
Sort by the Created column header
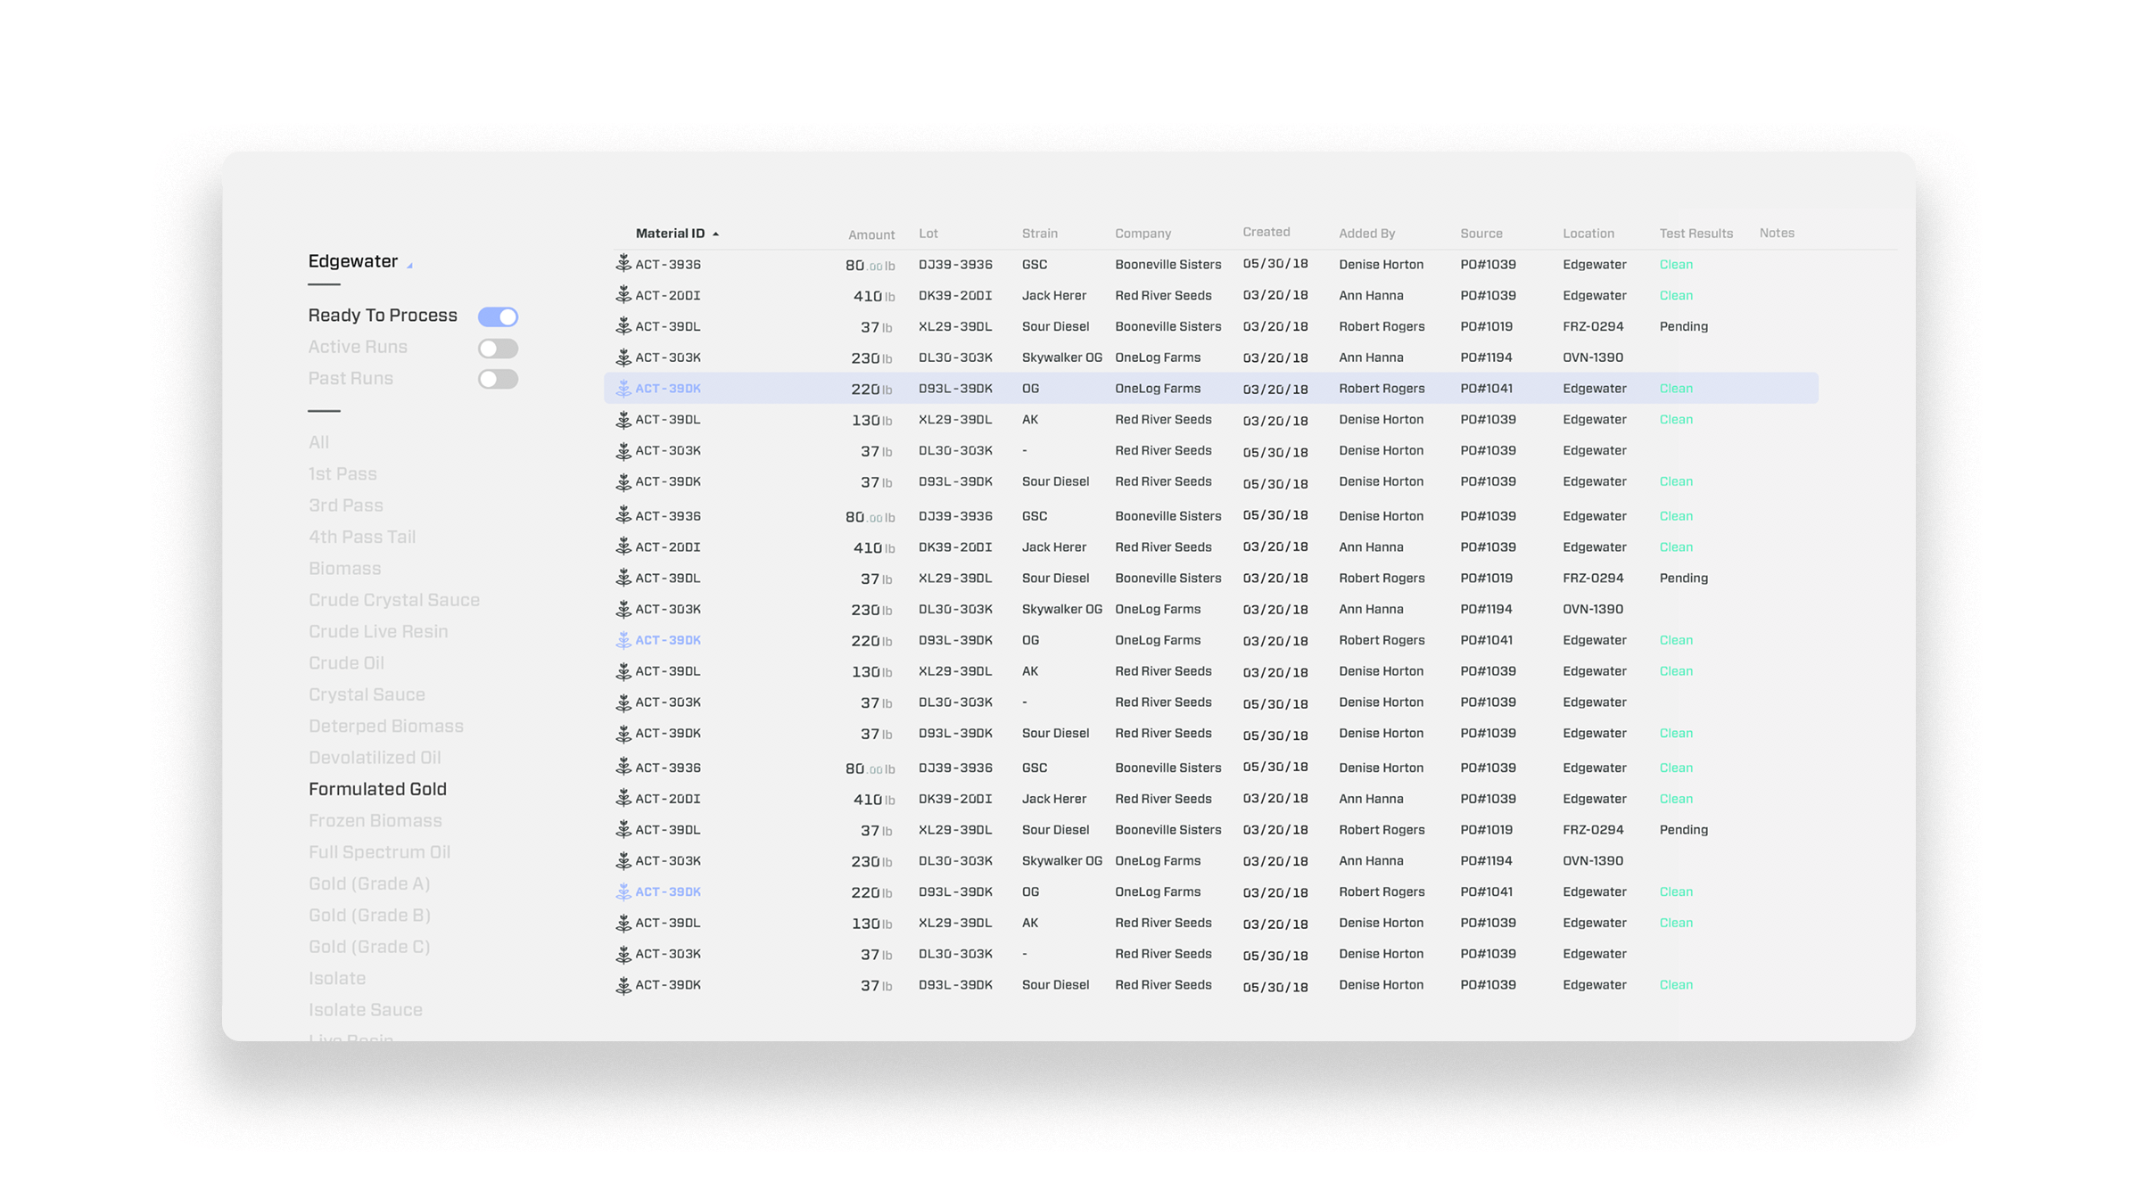(x=1266, y=232)
